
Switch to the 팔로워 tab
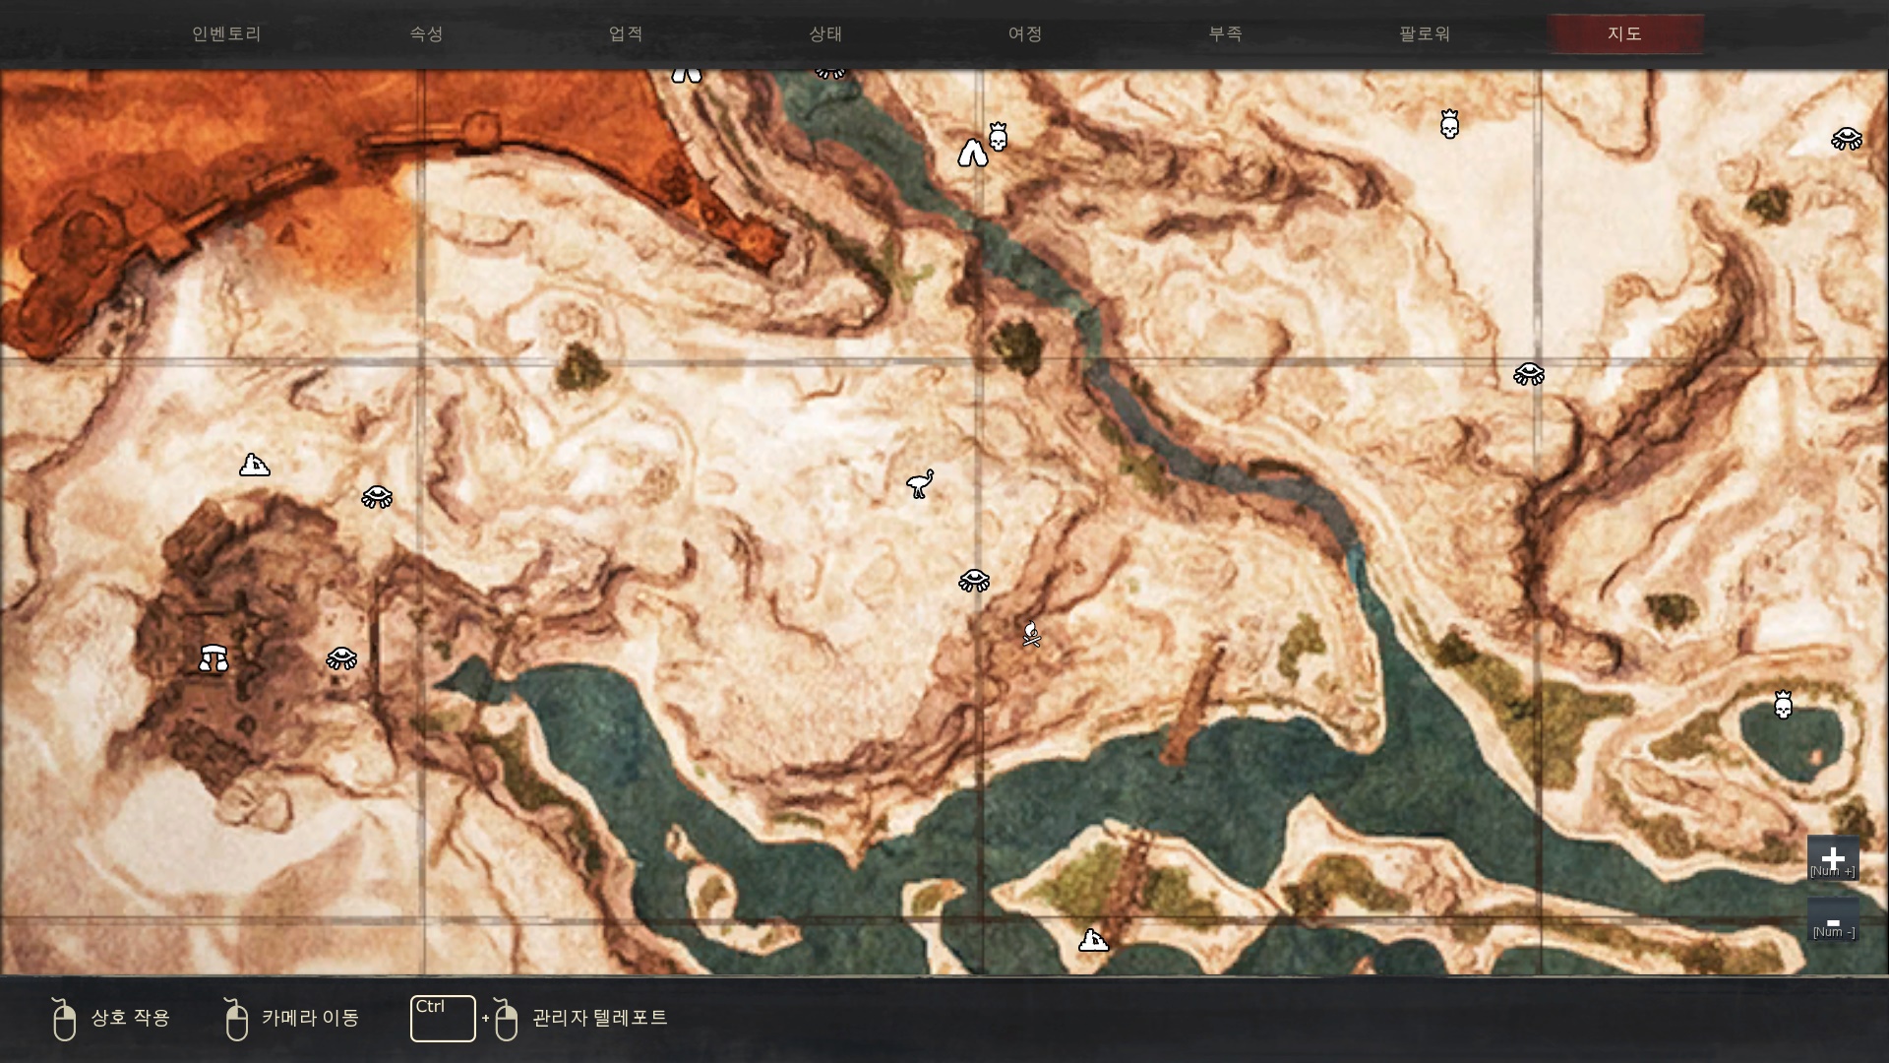click(x=1425, y=33)
